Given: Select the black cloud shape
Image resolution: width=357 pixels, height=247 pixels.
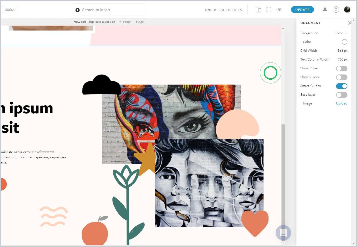Looking at the screenshot, I should (102, 85).
